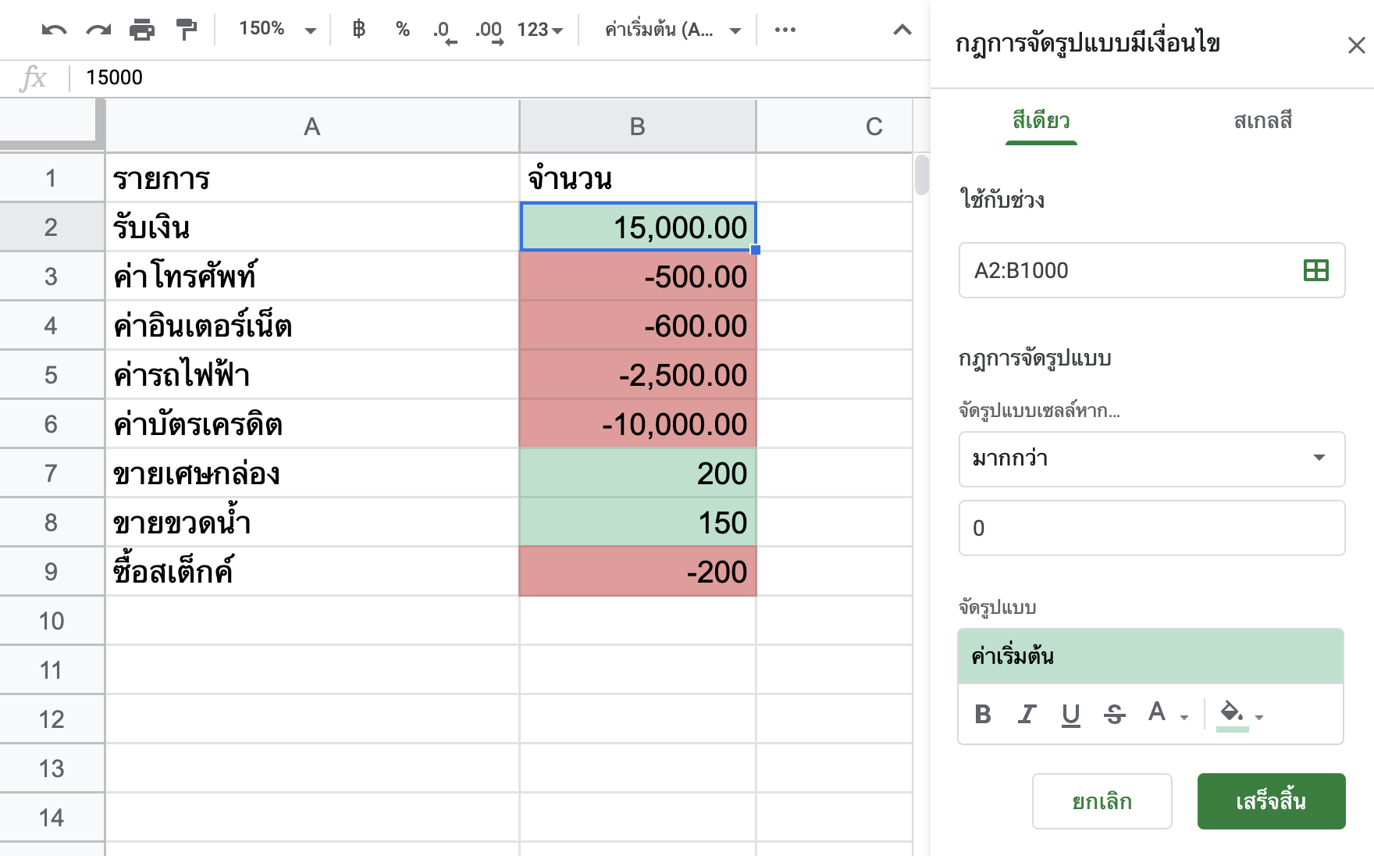Open more number formats 123 menu

tap(540, 30)
